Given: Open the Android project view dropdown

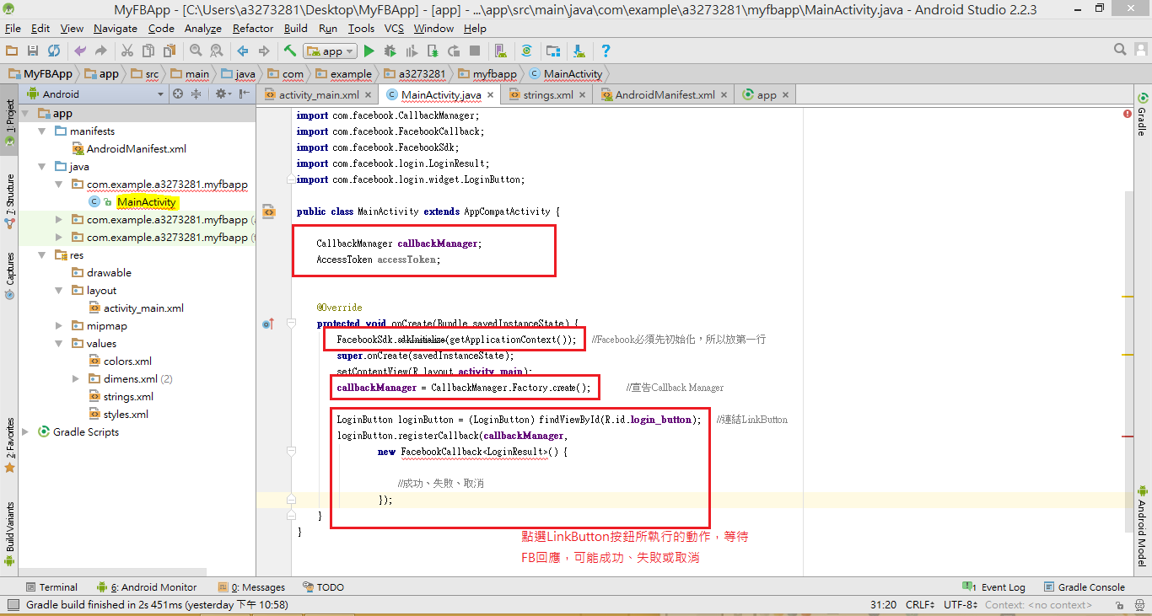Looking at the screenshot, I should click(x=94, y=94).
